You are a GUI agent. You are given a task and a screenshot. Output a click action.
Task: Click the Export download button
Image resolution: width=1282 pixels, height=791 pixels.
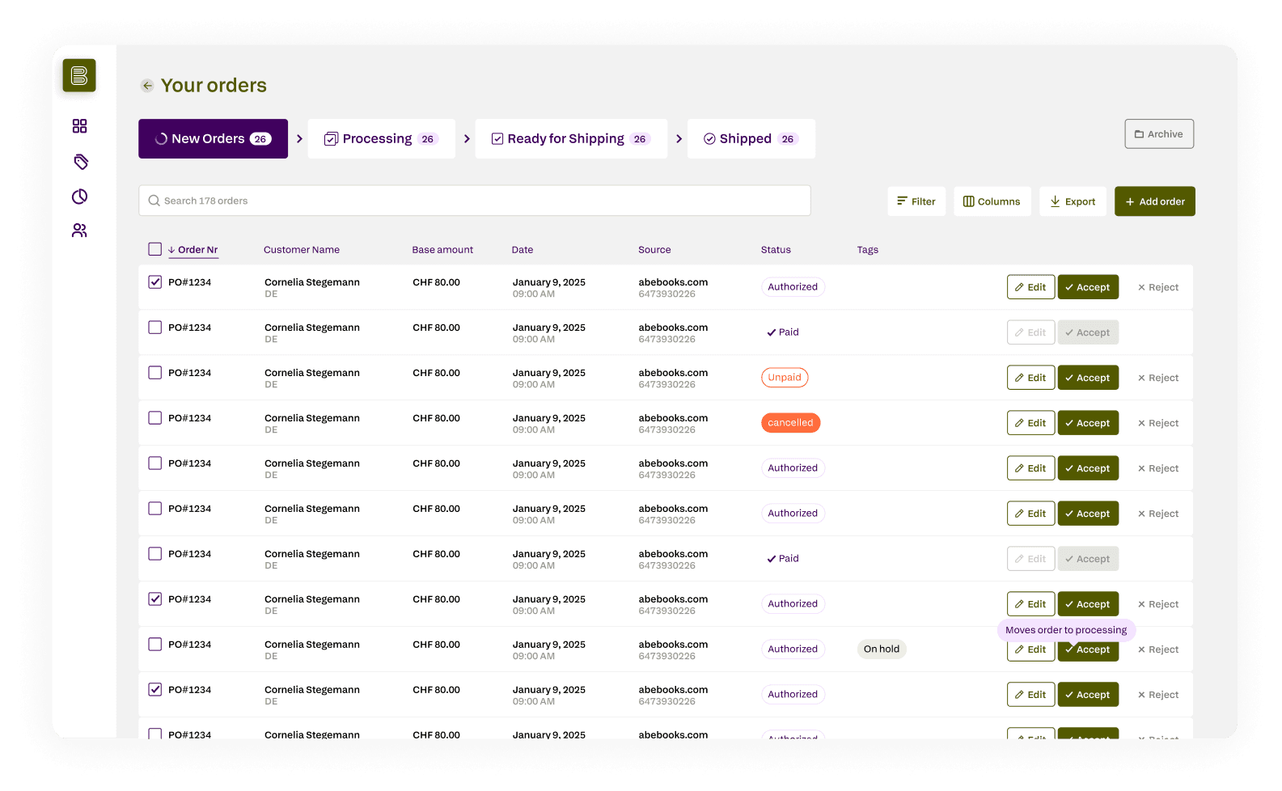coord(1073,201)
